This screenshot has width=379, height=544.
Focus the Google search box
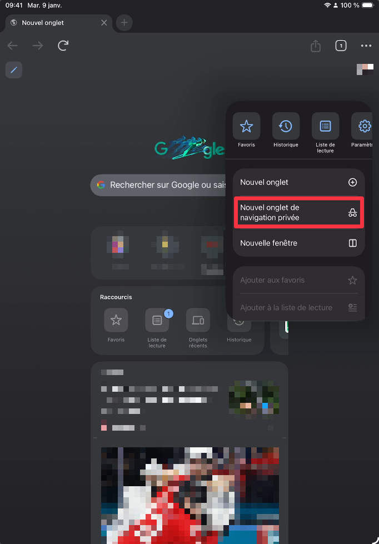click(x=158, y=185)
